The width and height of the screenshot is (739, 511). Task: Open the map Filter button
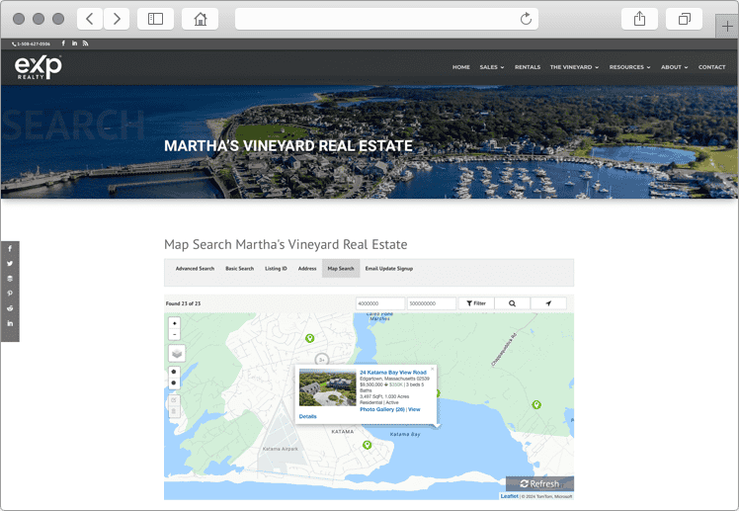pos(476,303)
